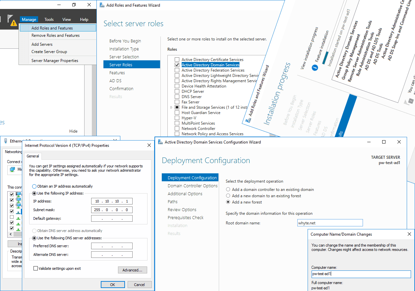The height and width of the screenshot is (291, 415).
Task: Click the Preferred DNS server field
Action: [x=112, y=246]
